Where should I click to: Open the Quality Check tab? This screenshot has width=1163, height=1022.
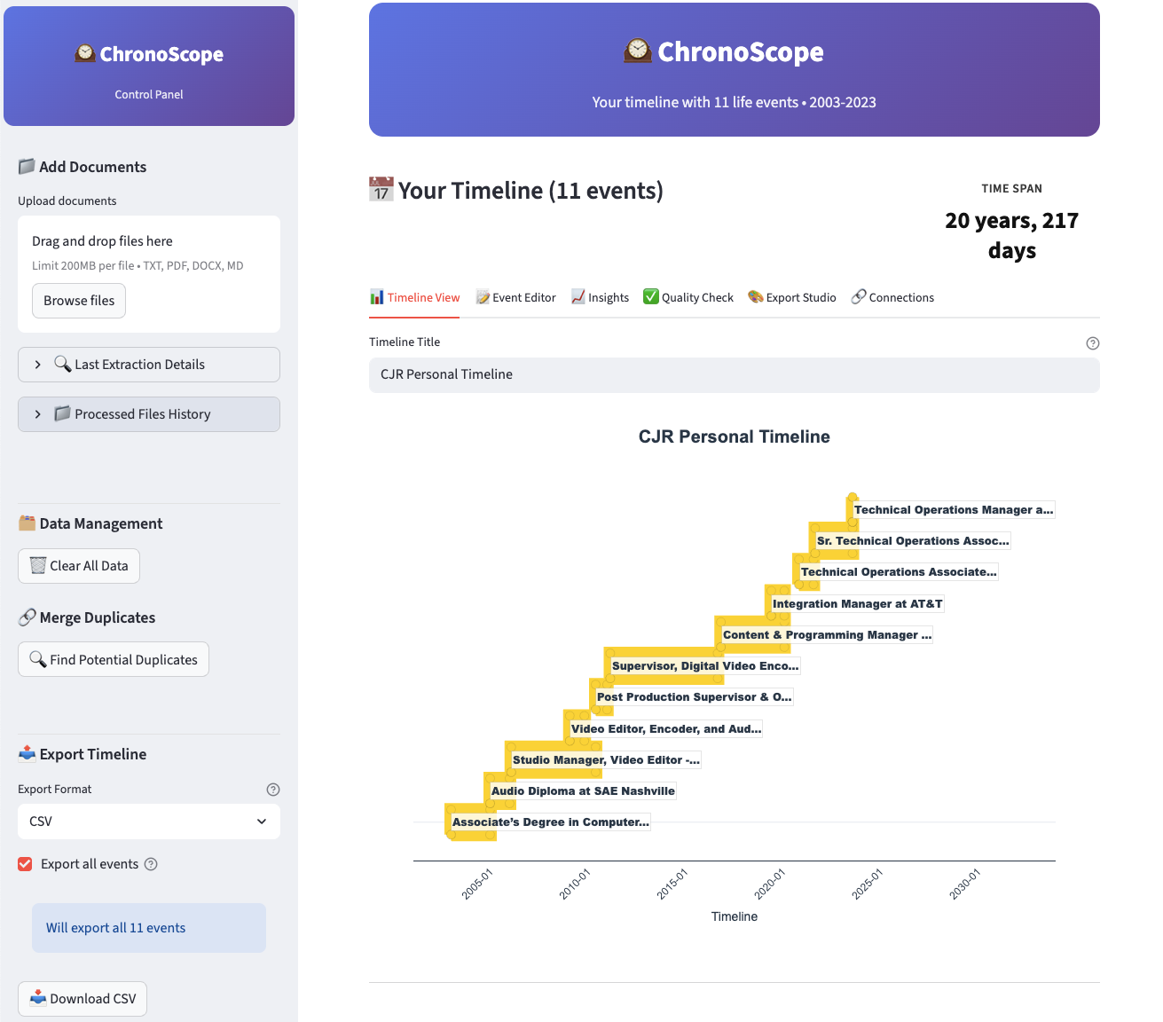point(688,297)
